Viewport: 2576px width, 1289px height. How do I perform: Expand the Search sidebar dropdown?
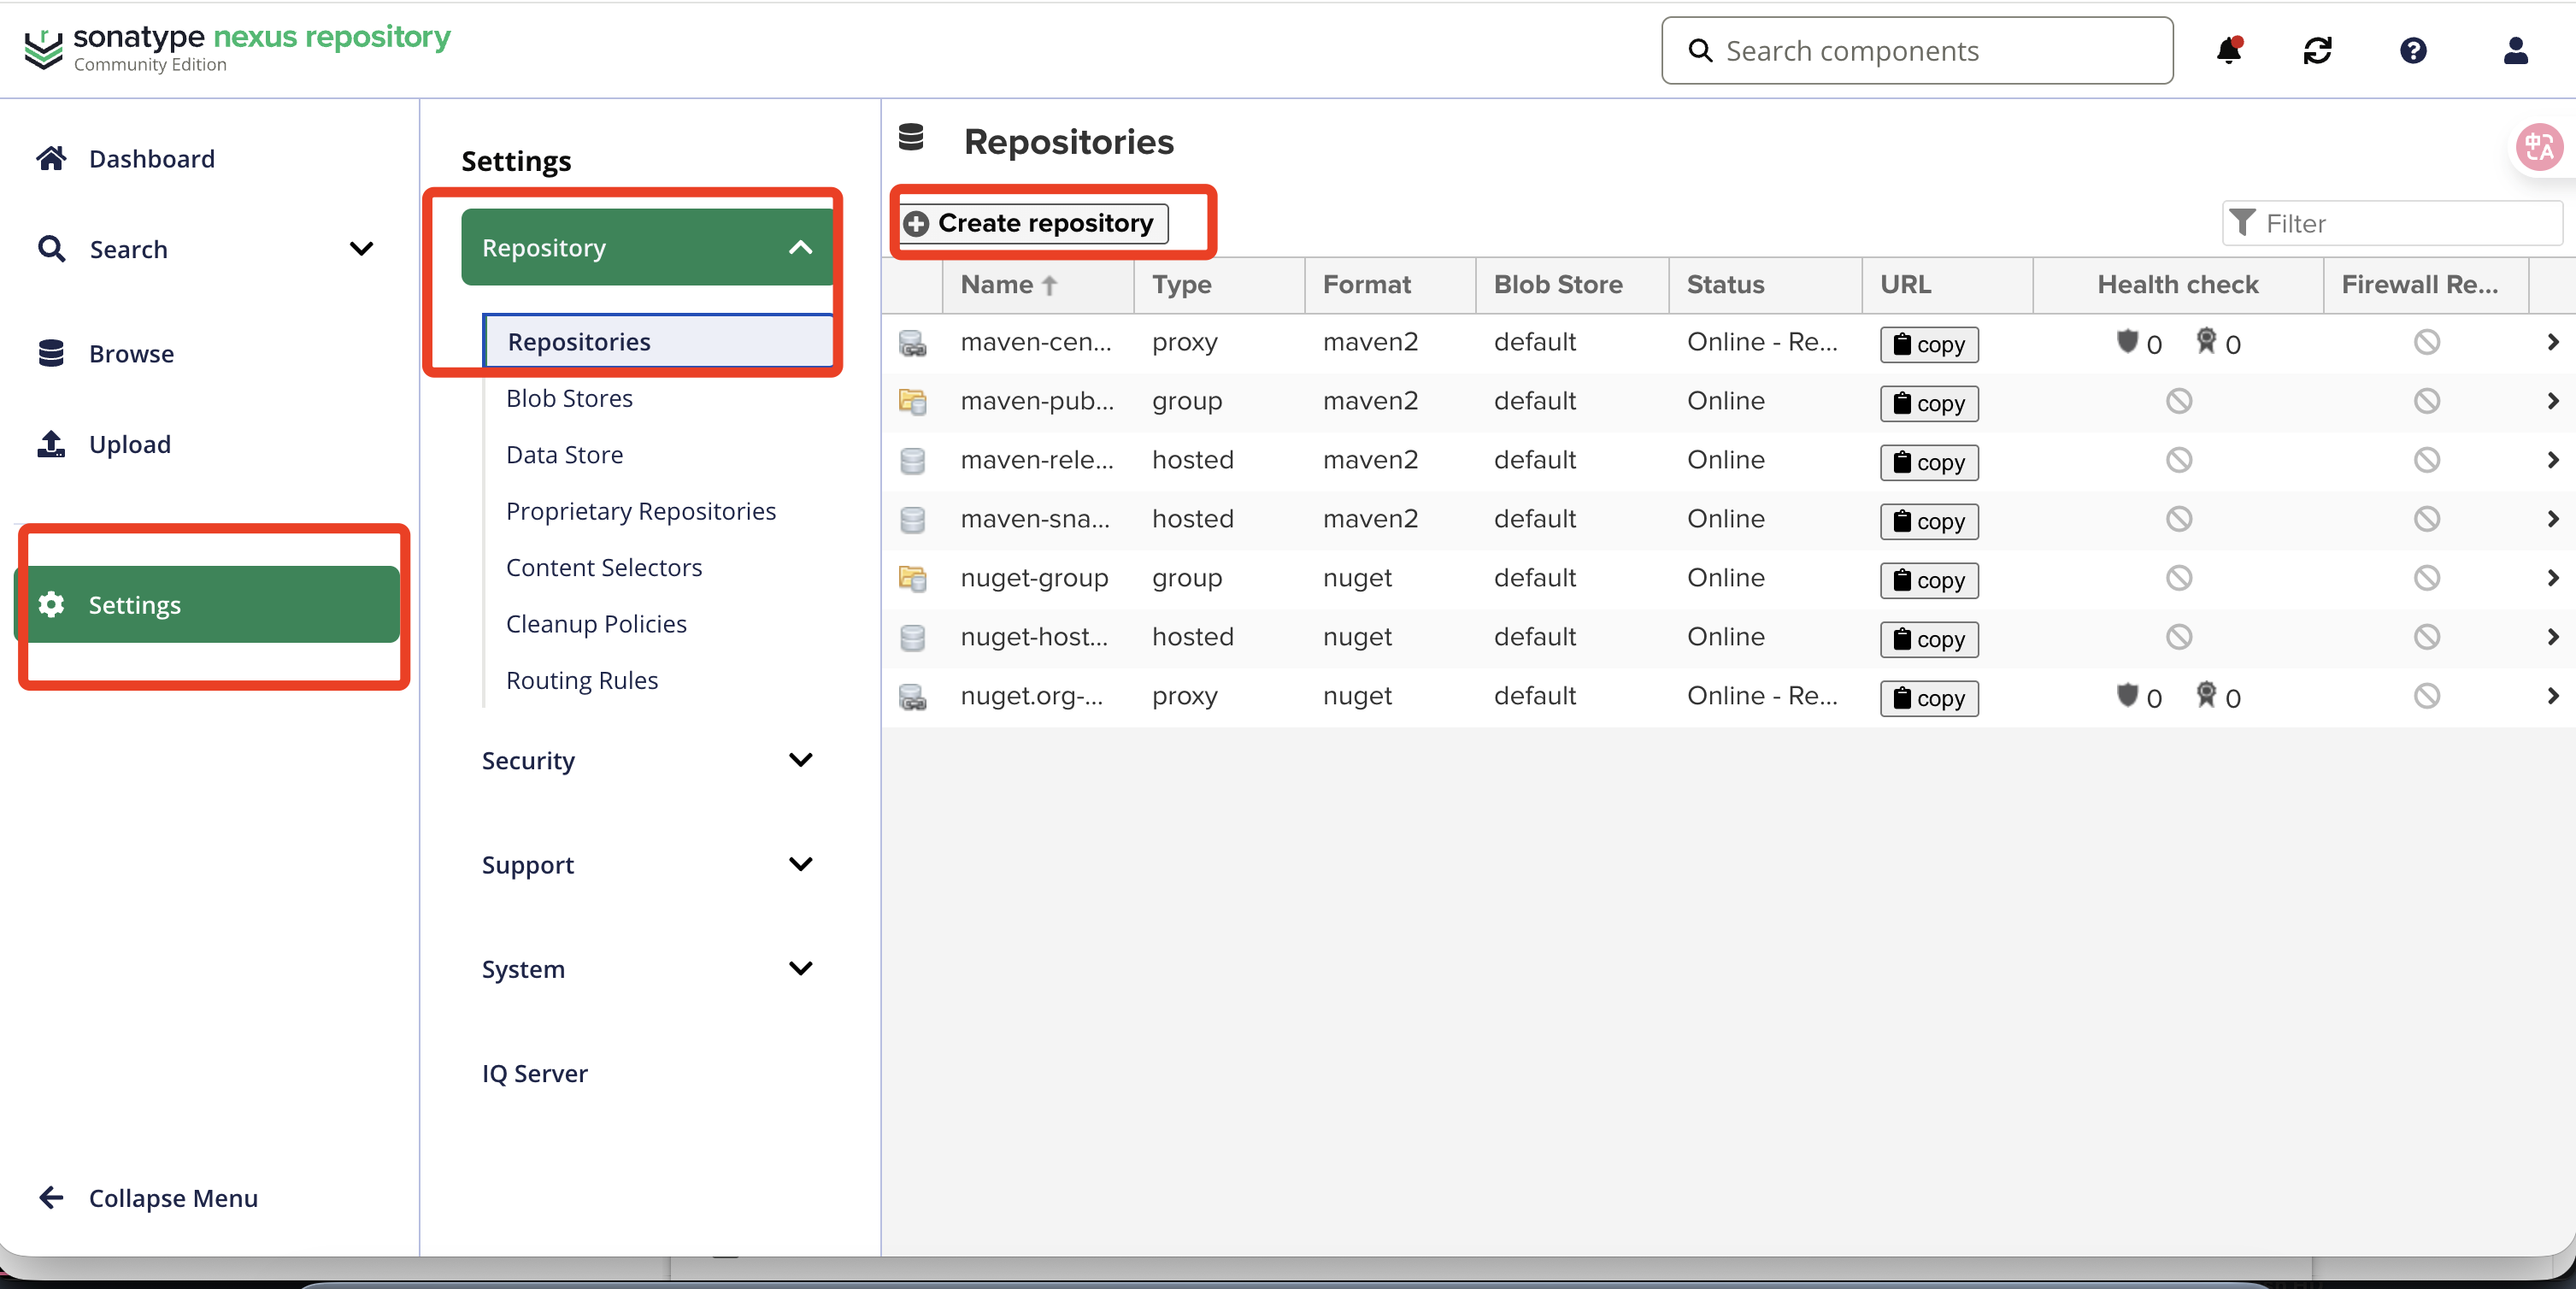[361, 248]
